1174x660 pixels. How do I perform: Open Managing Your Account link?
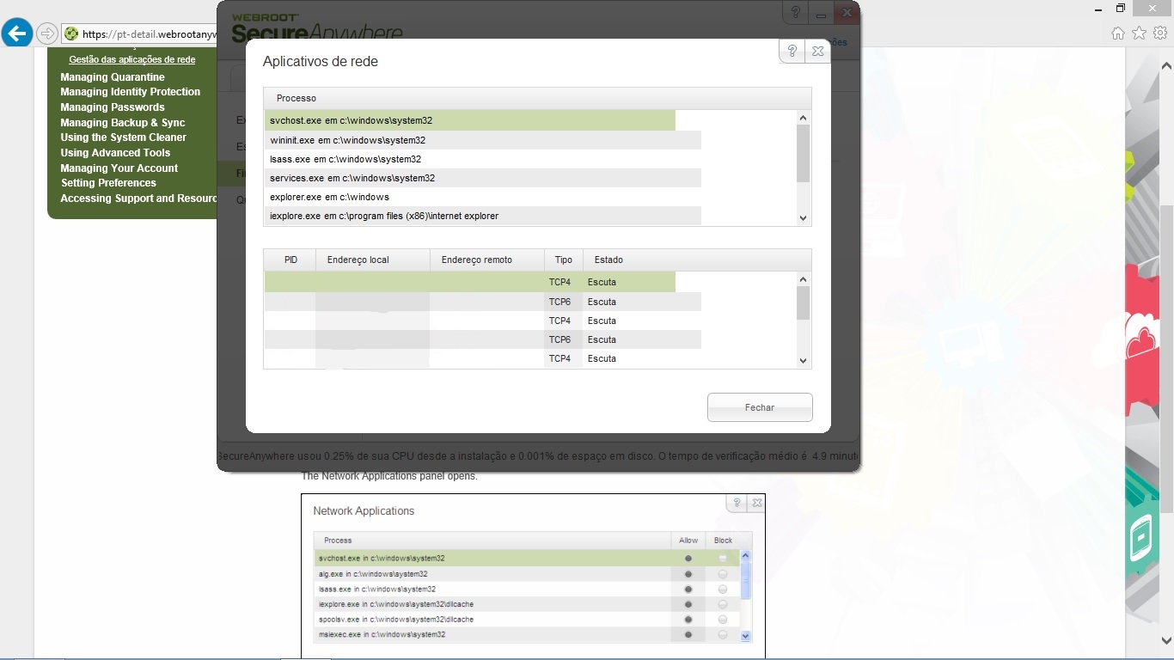click(119, 168)
